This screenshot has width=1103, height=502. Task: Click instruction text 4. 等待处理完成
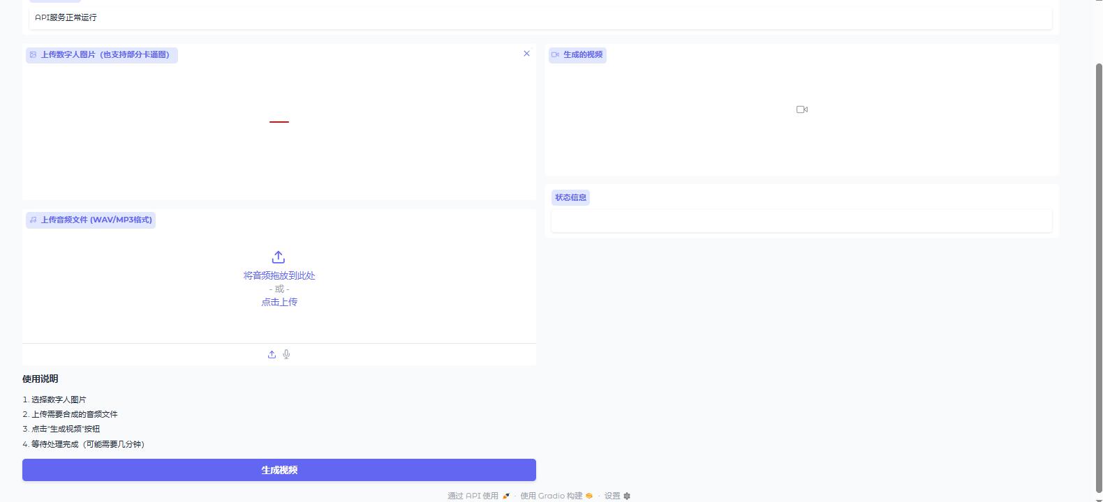84,444
